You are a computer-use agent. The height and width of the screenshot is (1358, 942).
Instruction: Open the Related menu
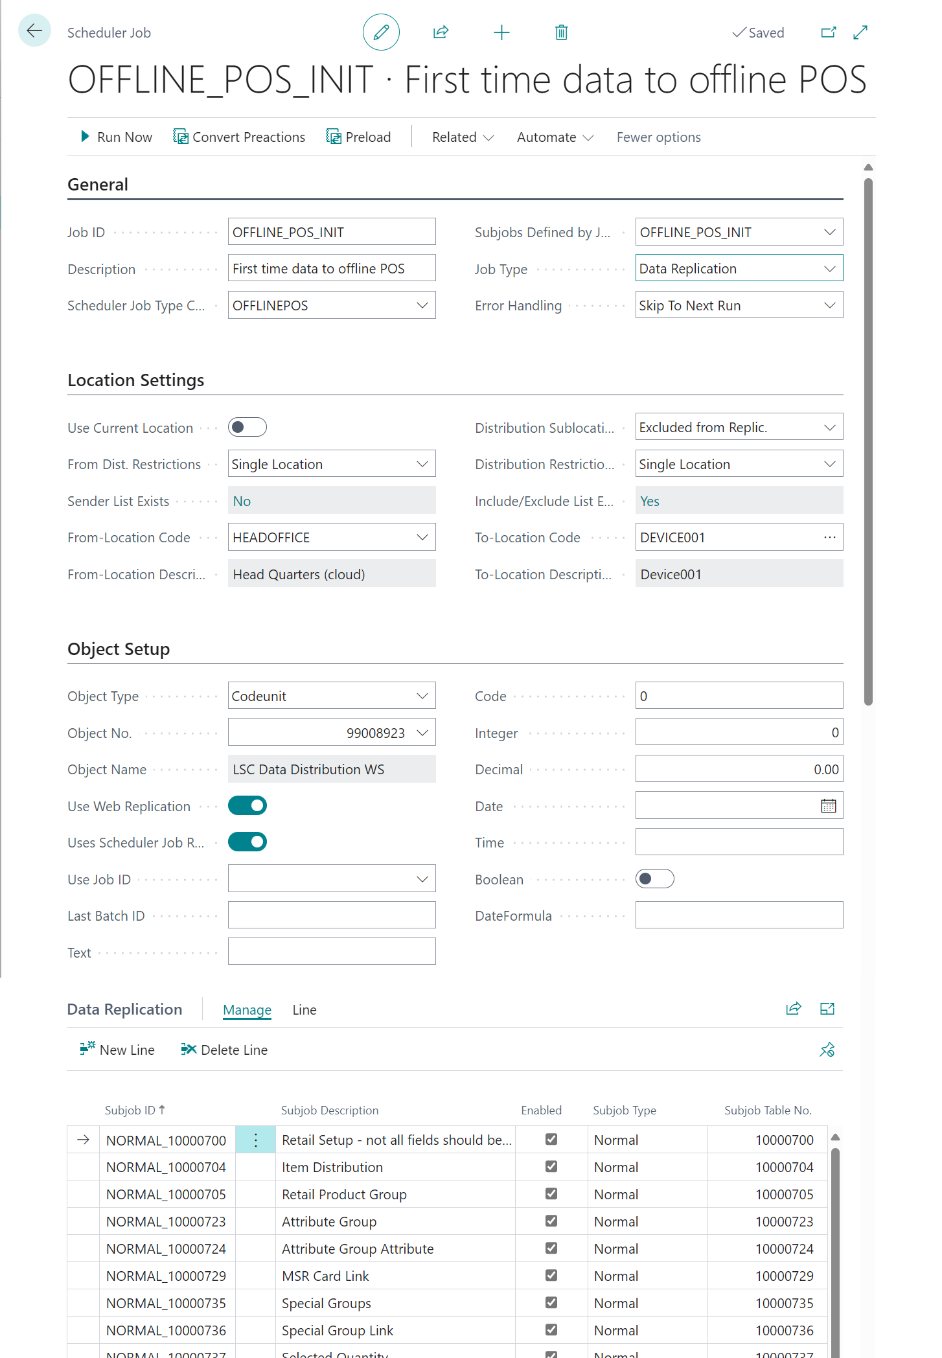463,137
